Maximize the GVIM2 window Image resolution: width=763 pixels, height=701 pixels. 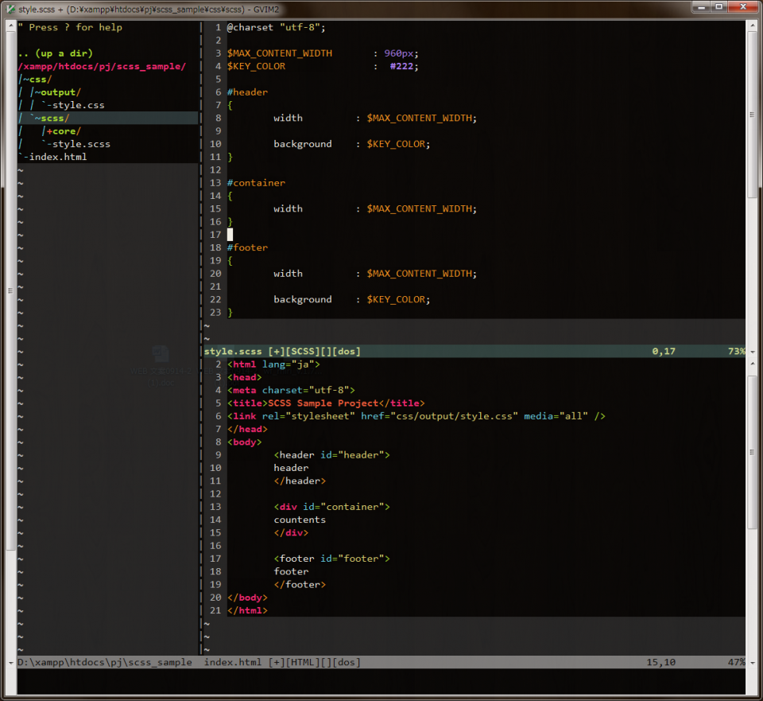[x=718, y=7]
